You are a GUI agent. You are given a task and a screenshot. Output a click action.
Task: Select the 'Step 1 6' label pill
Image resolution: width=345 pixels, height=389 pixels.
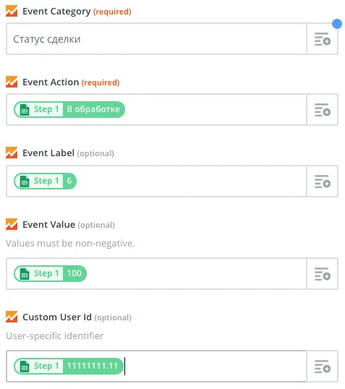tap(45, 181)
